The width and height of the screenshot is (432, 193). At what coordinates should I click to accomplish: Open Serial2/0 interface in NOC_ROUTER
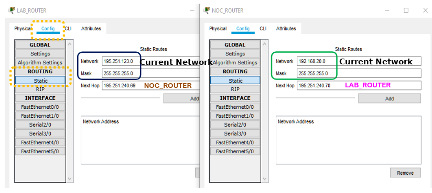click(x=235, y=124)
